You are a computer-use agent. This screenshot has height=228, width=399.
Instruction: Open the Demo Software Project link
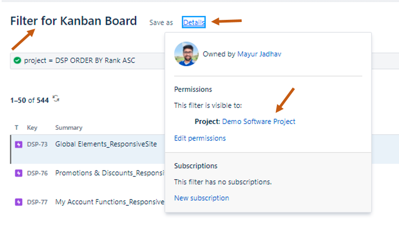click(x=259, y=121)
